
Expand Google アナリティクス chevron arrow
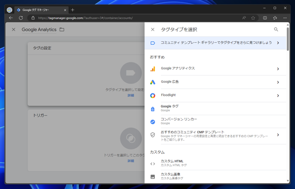pyautogui.click(x=278, y=69)
